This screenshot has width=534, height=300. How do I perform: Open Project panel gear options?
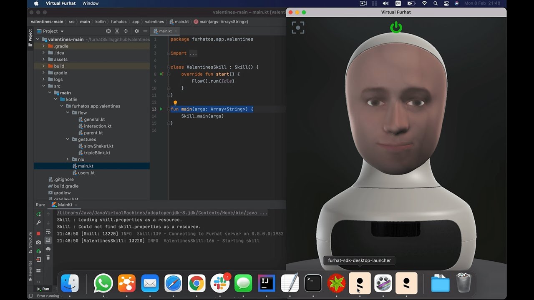click(x=136, y=31)
